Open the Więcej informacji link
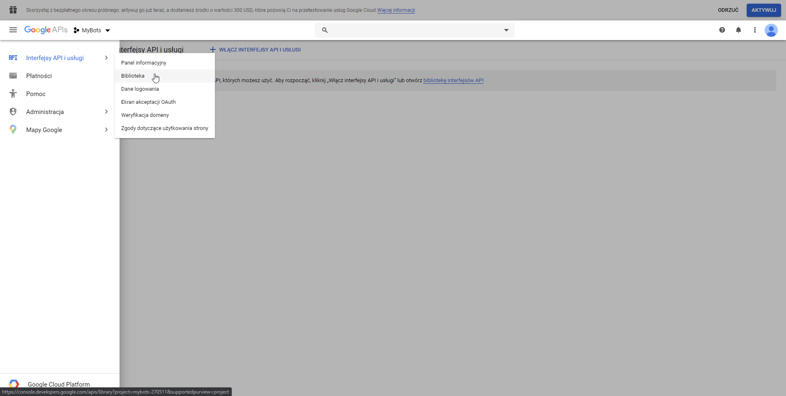786x396 pixels. coord(396,10)
